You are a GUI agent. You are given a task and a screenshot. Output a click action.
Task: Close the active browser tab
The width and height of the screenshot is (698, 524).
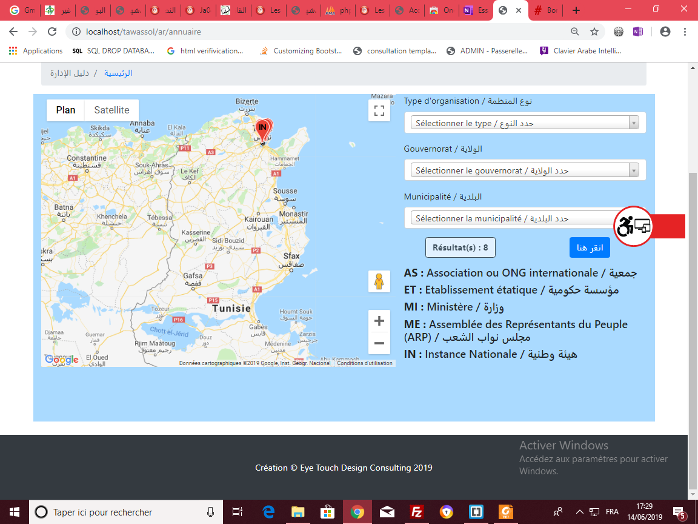pos(519,10)
